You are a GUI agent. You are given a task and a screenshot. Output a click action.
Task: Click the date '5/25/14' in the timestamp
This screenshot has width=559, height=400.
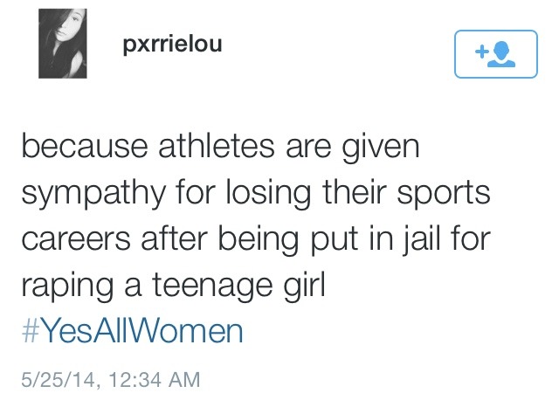pyautogui.click(x=58, y=380)
